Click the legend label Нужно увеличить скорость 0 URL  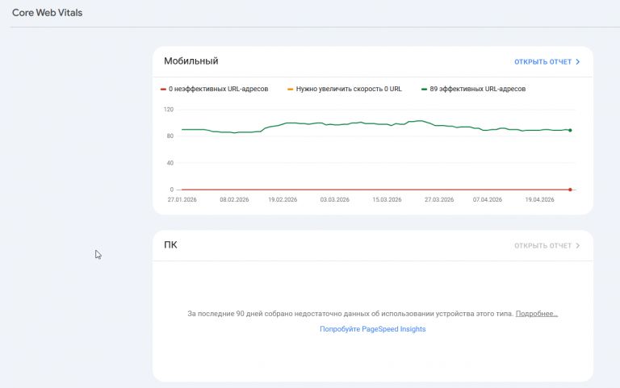pos(349,89)
